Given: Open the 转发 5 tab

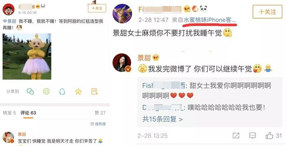Looking at the screenshot, I should [9, 113].
